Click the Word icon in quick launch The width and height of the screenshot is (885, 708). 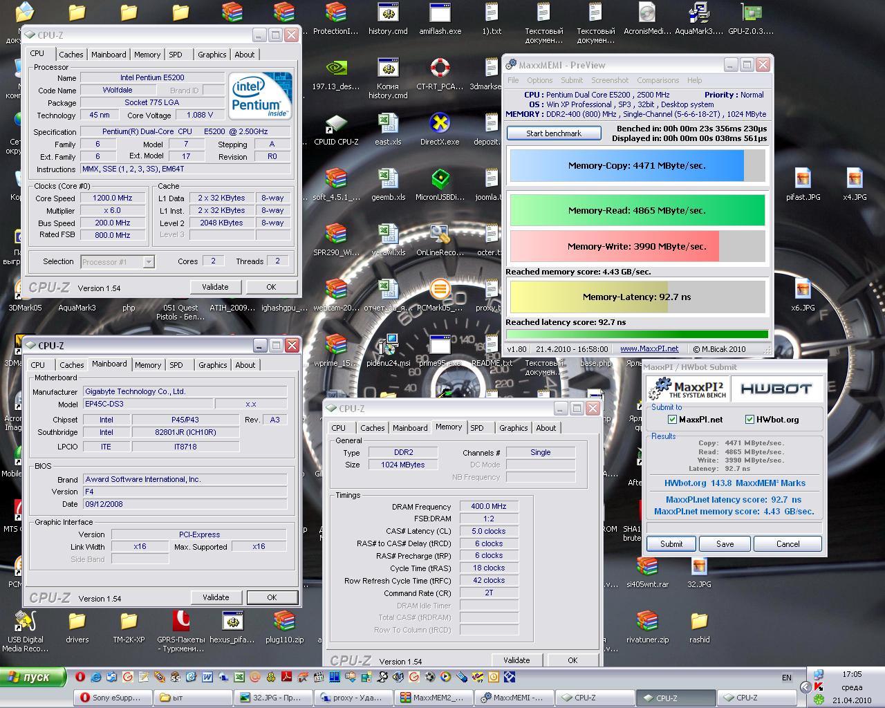coord(207,677)
